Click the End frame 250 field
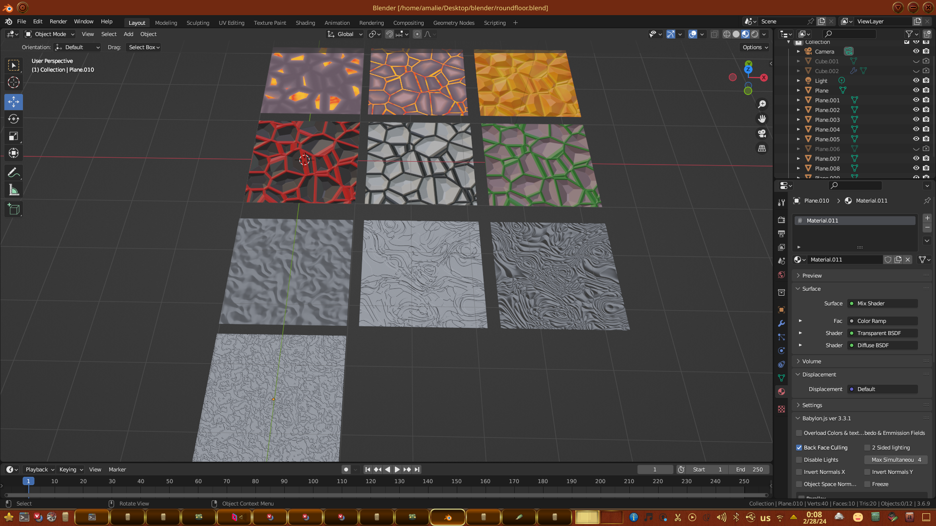The image size is (936, 526). [x=749, y=470]
